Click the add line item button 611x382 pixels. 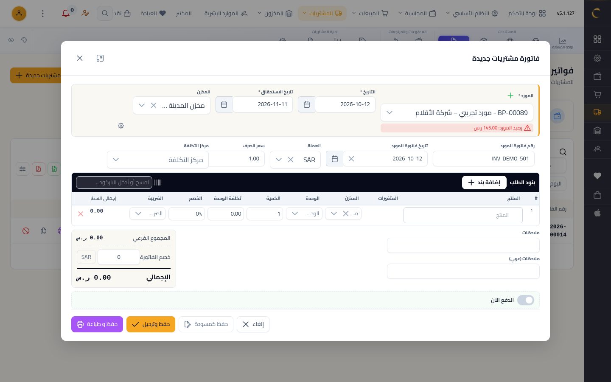[x=484, y=183]
